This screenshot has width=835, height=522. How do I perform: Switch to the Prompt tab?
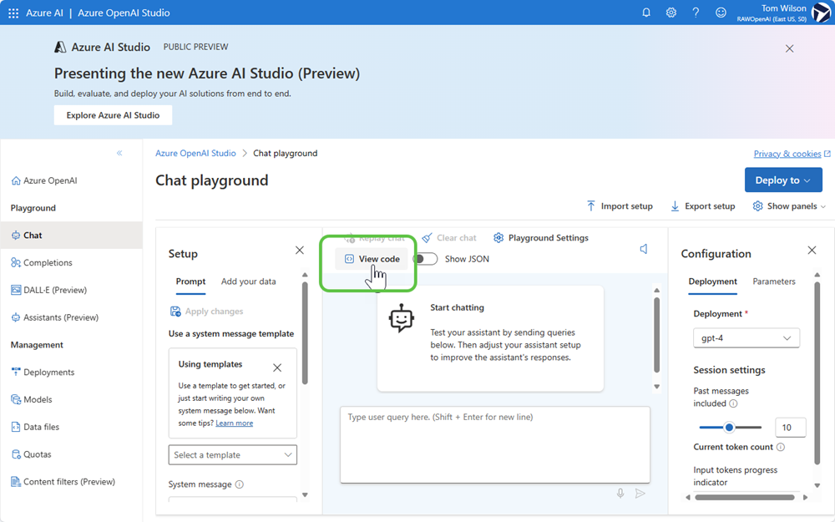190,281
